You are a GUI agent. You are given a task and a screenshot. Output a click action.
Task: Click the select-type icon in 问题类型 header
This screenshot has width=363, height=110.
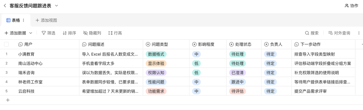coord(148,45)
